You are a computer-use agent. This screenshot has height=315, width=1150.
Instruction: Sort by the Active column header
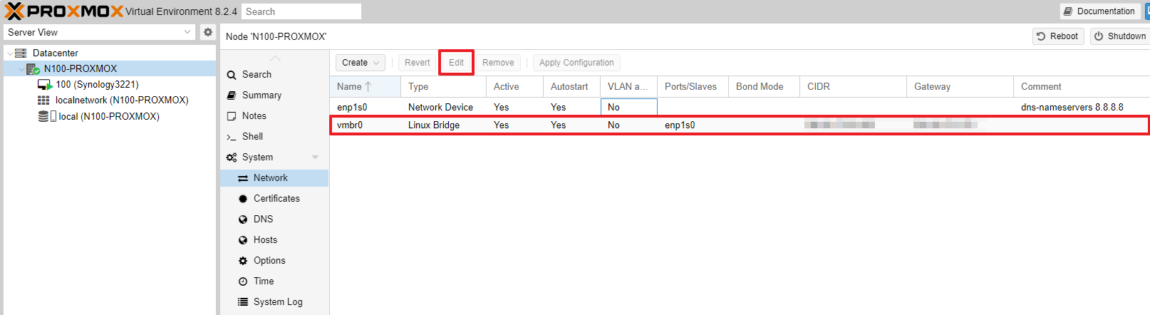(514, 86)
